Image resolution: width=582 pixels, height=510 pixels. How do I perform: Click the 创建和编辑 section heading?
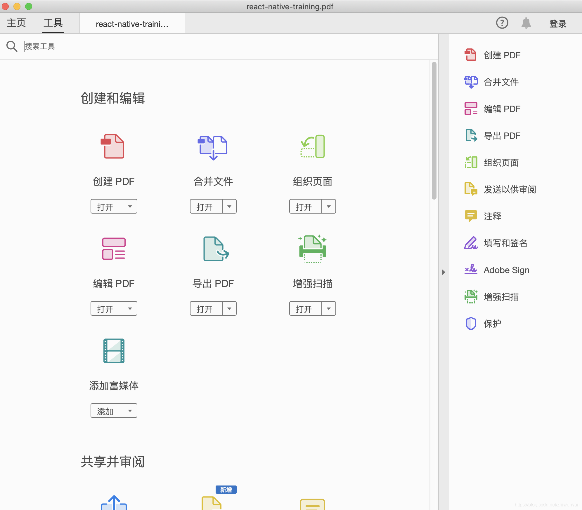113,98
